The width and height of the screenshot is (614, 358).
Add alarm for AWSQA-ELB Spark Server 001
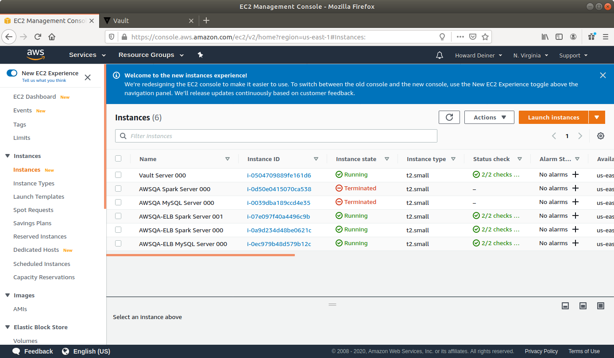click(575, 216)
